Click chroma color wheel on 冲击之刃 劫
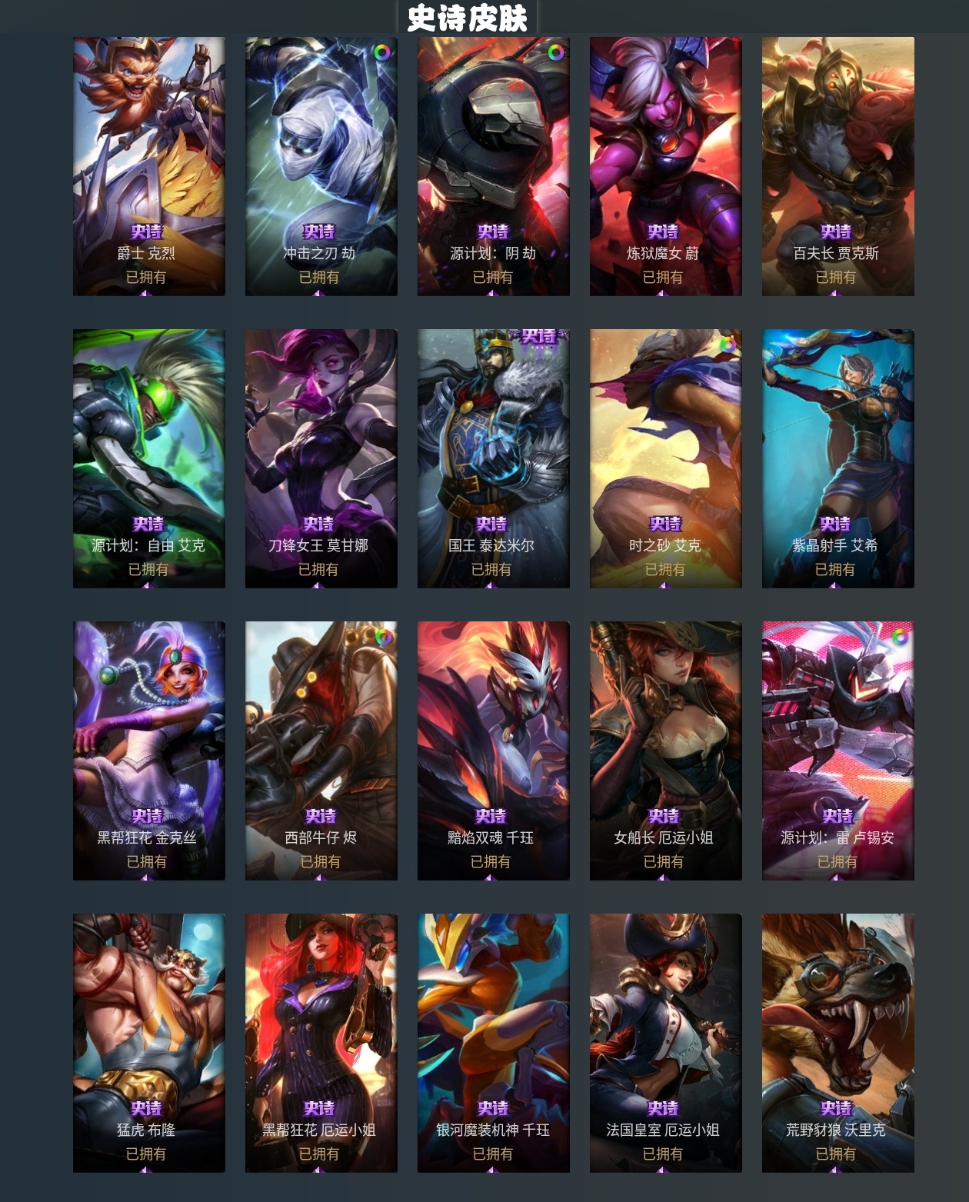Screen dimensions: 969x1202 pos(381,52)
